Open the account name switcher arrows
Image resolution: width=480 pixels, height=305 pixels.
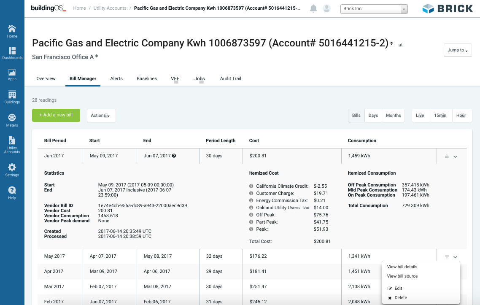(391, 43)
